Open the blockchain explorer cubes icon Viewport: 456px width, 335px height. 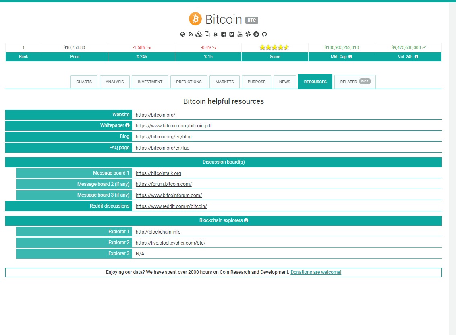click(199, 34)
